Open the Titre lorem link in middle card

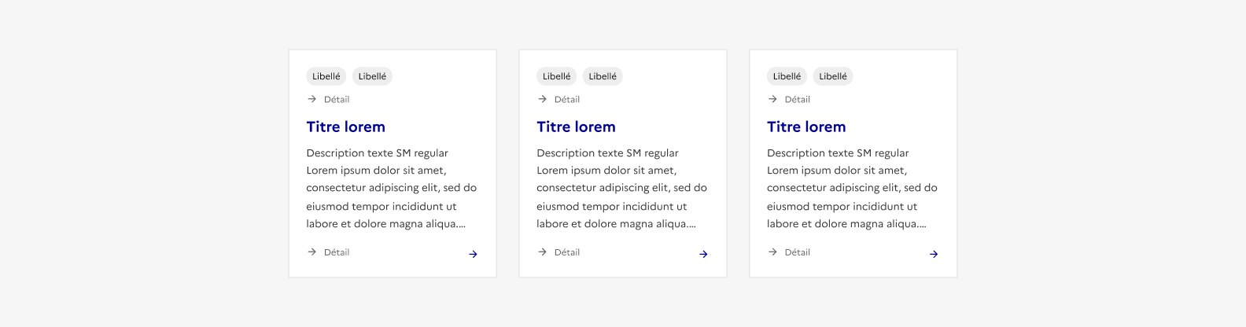[x=576, y=127]
